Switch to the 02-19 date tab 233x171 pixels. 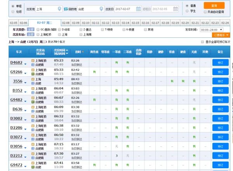[175, 23]
